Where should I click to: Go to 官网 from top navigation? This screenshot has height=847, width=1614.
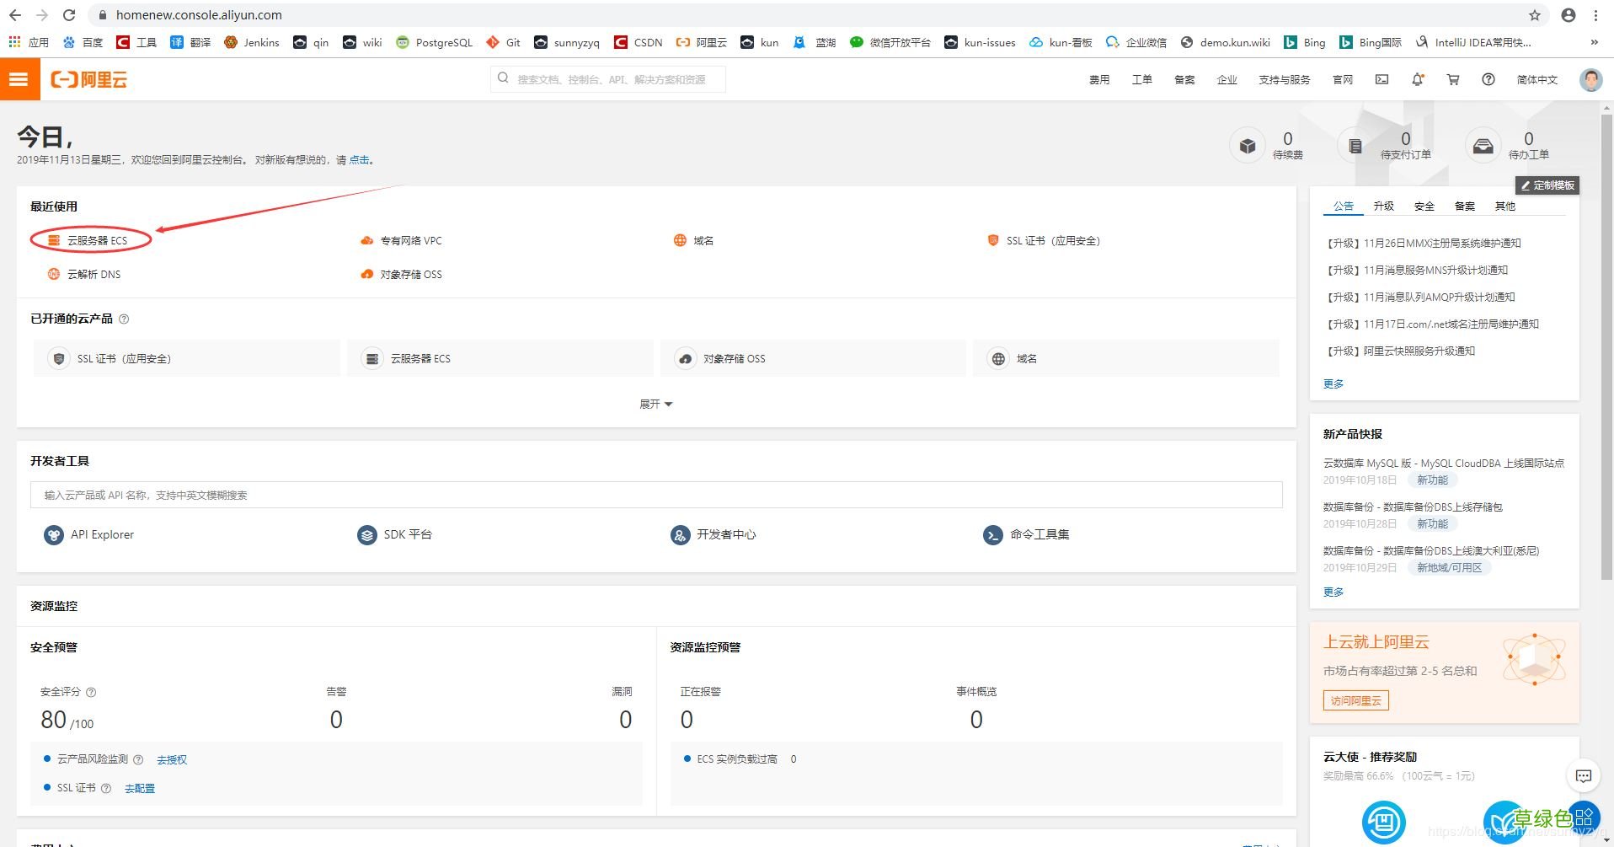coord(1343,79)
